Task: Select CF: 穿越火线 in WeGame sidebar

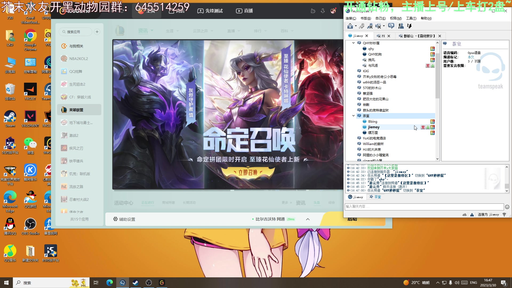Action: 79,97
